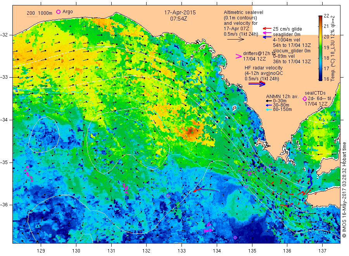Click the '2d- 6d-- til' text

320,99
